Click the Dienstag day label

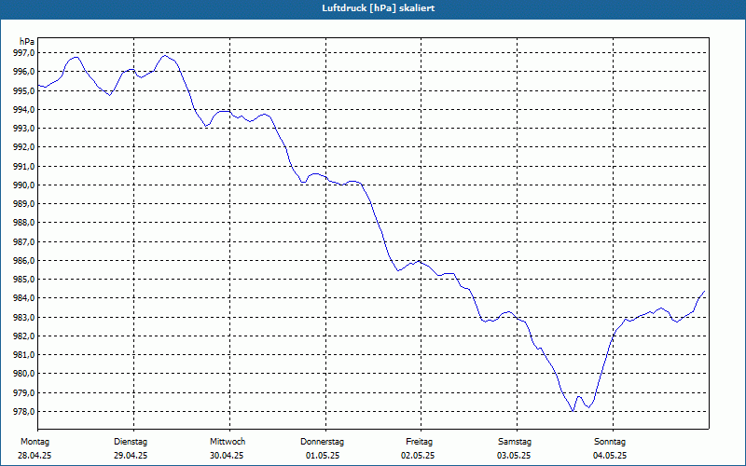click(x=131, y=442)
